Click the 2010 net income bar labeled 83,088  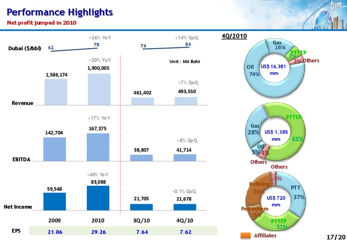pos(98,198)
